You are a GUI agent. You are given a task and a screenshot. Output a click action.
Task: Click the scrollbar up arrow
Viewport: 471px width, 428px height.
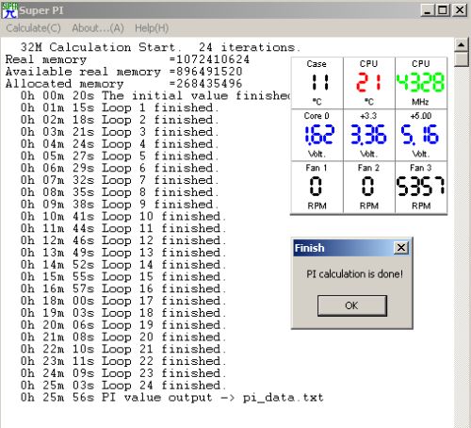[x=462, y=45]
